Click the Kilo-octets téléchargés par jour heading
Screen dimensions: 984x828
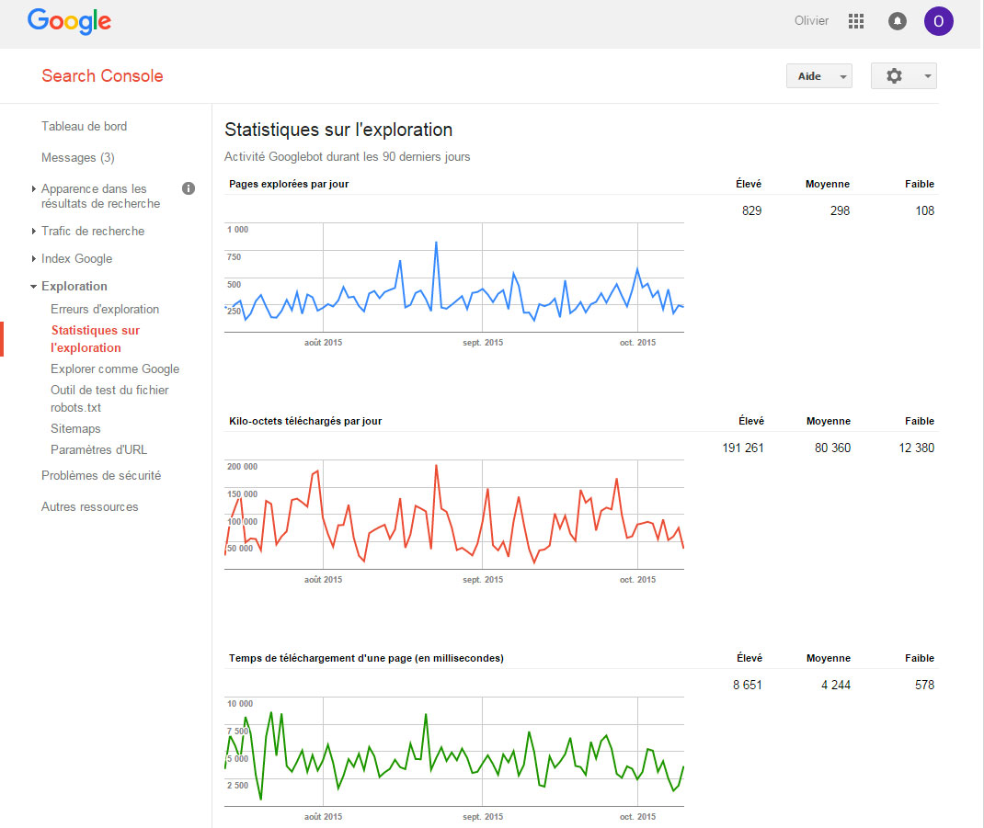[305, 421]
